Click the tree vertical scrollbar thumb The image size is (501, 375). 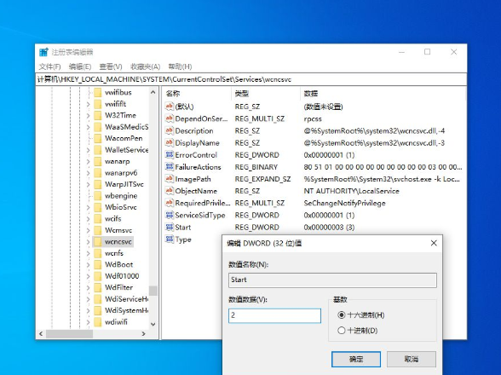[x=153, y=291]
